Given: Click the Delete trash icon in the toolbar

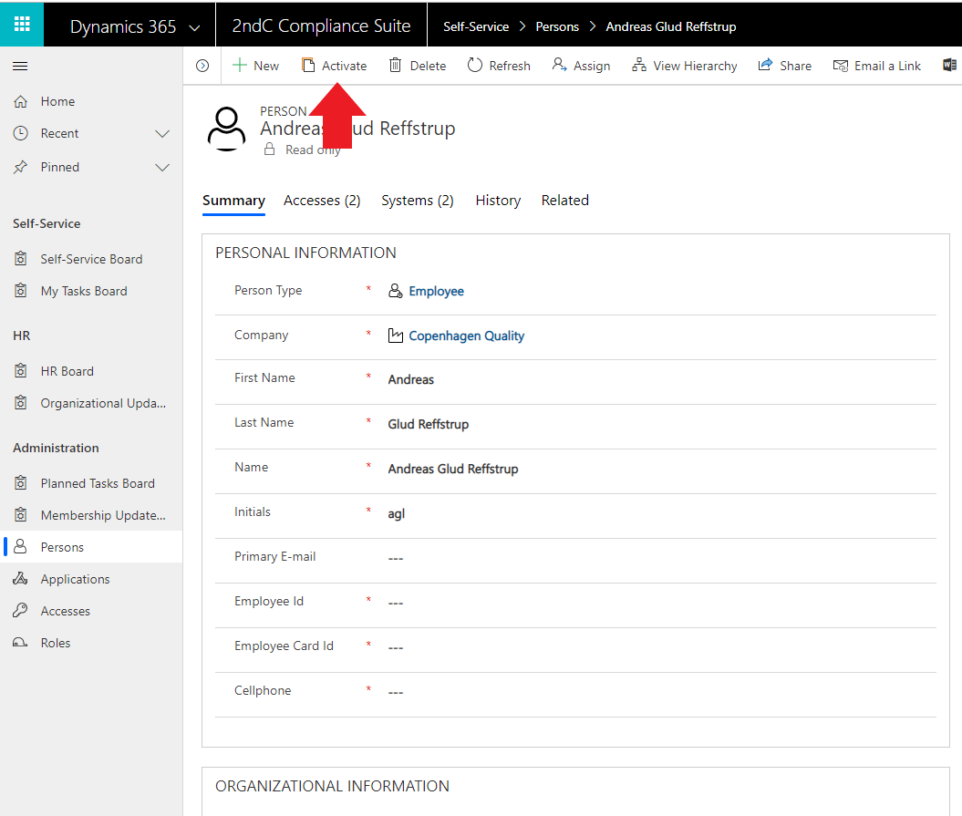Looking at the screenshot, I should [396, 66].
